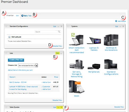
Task: Click the Dell Latitude label
Action: [16, 37]
